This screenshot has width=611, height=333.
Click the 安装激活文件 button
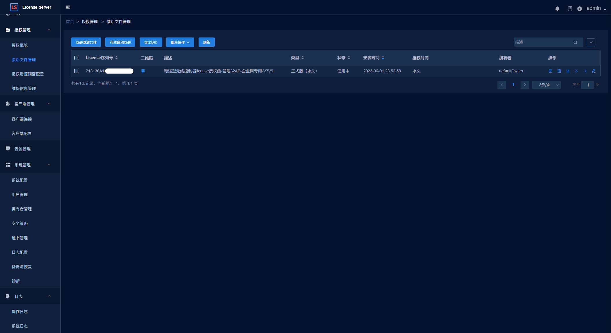(x=86, y=42)
